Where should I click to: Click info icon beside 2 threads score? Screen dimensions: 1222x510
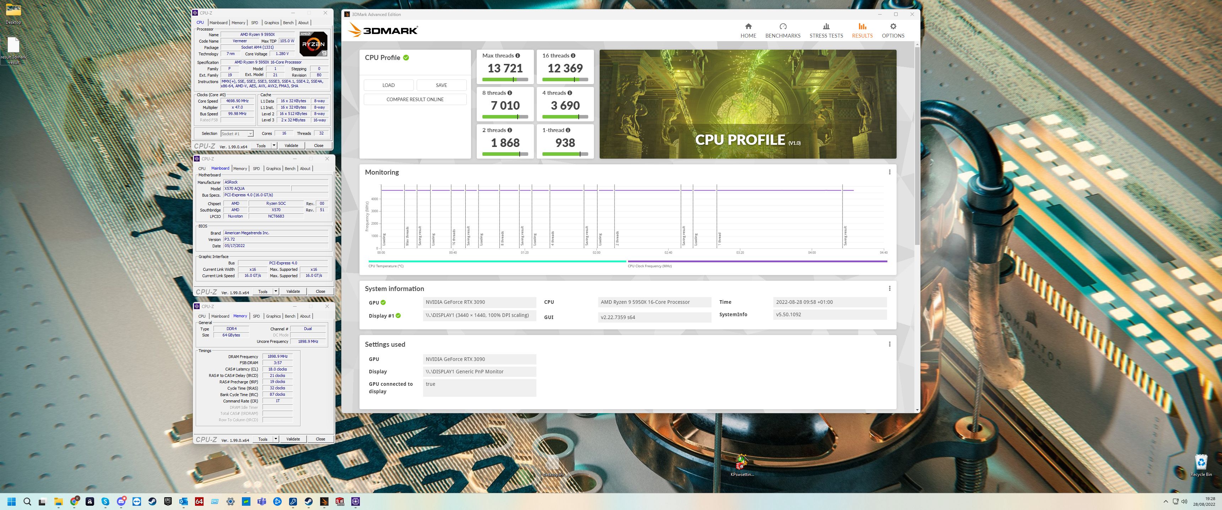pyautogui.click(x=510, y=130)
